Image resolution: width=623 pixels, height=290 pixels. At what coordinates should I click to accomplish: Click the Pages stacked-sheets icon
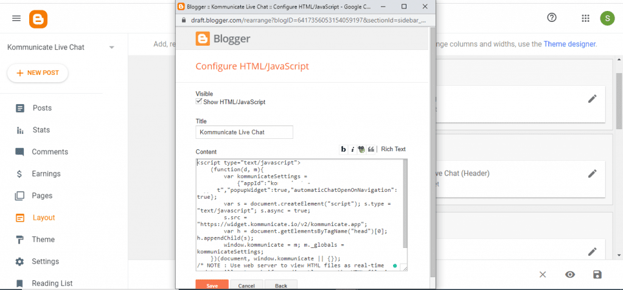click(19, 196)
